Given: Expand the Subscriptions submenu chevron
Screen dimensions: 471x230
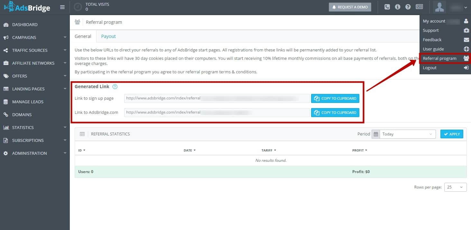Looking at the screenshot, I should coord(65,140).
